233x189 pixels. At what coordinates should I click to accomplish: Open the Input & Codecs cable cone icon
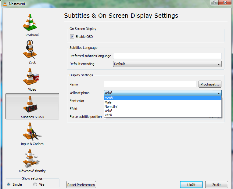[32, 131]
